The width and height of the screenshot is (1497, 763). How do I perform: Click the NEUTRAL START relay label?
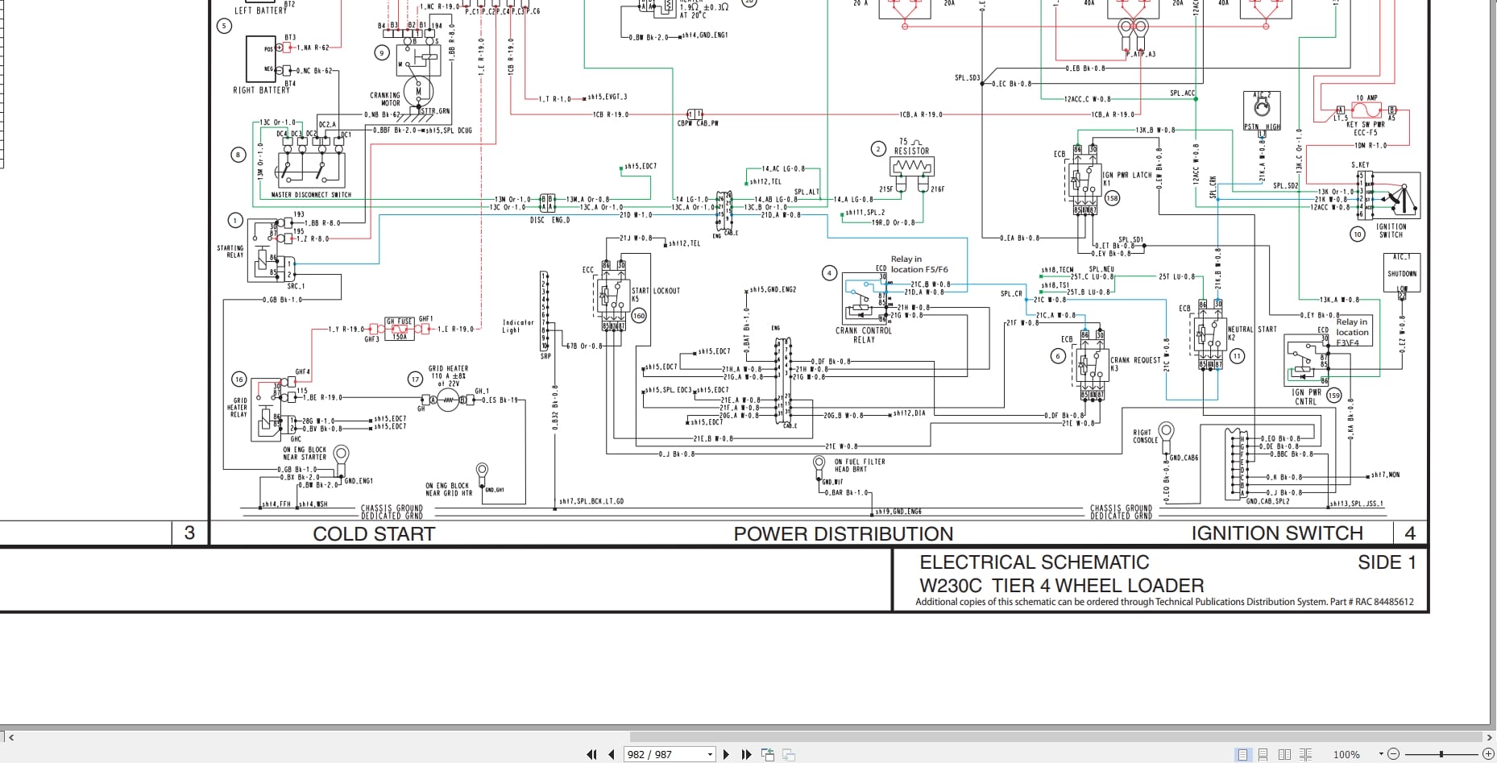click(x=1252, y=329)
